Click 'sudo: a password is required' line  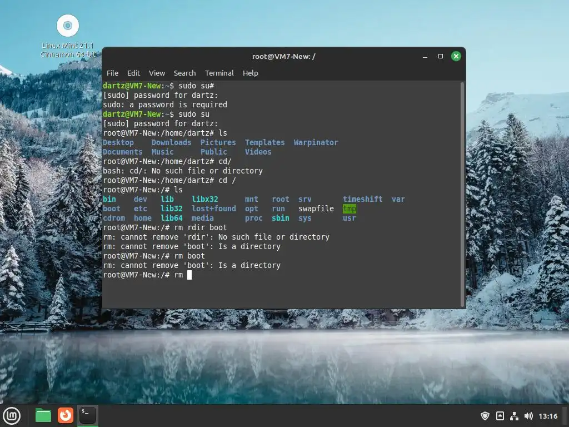coord(165,105)
